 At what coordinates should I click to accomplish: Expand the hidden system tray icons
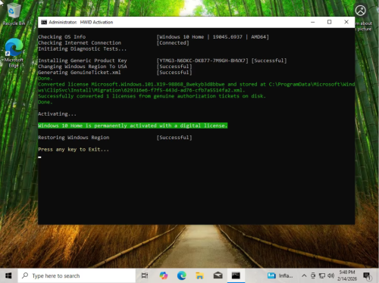point(304,275)
